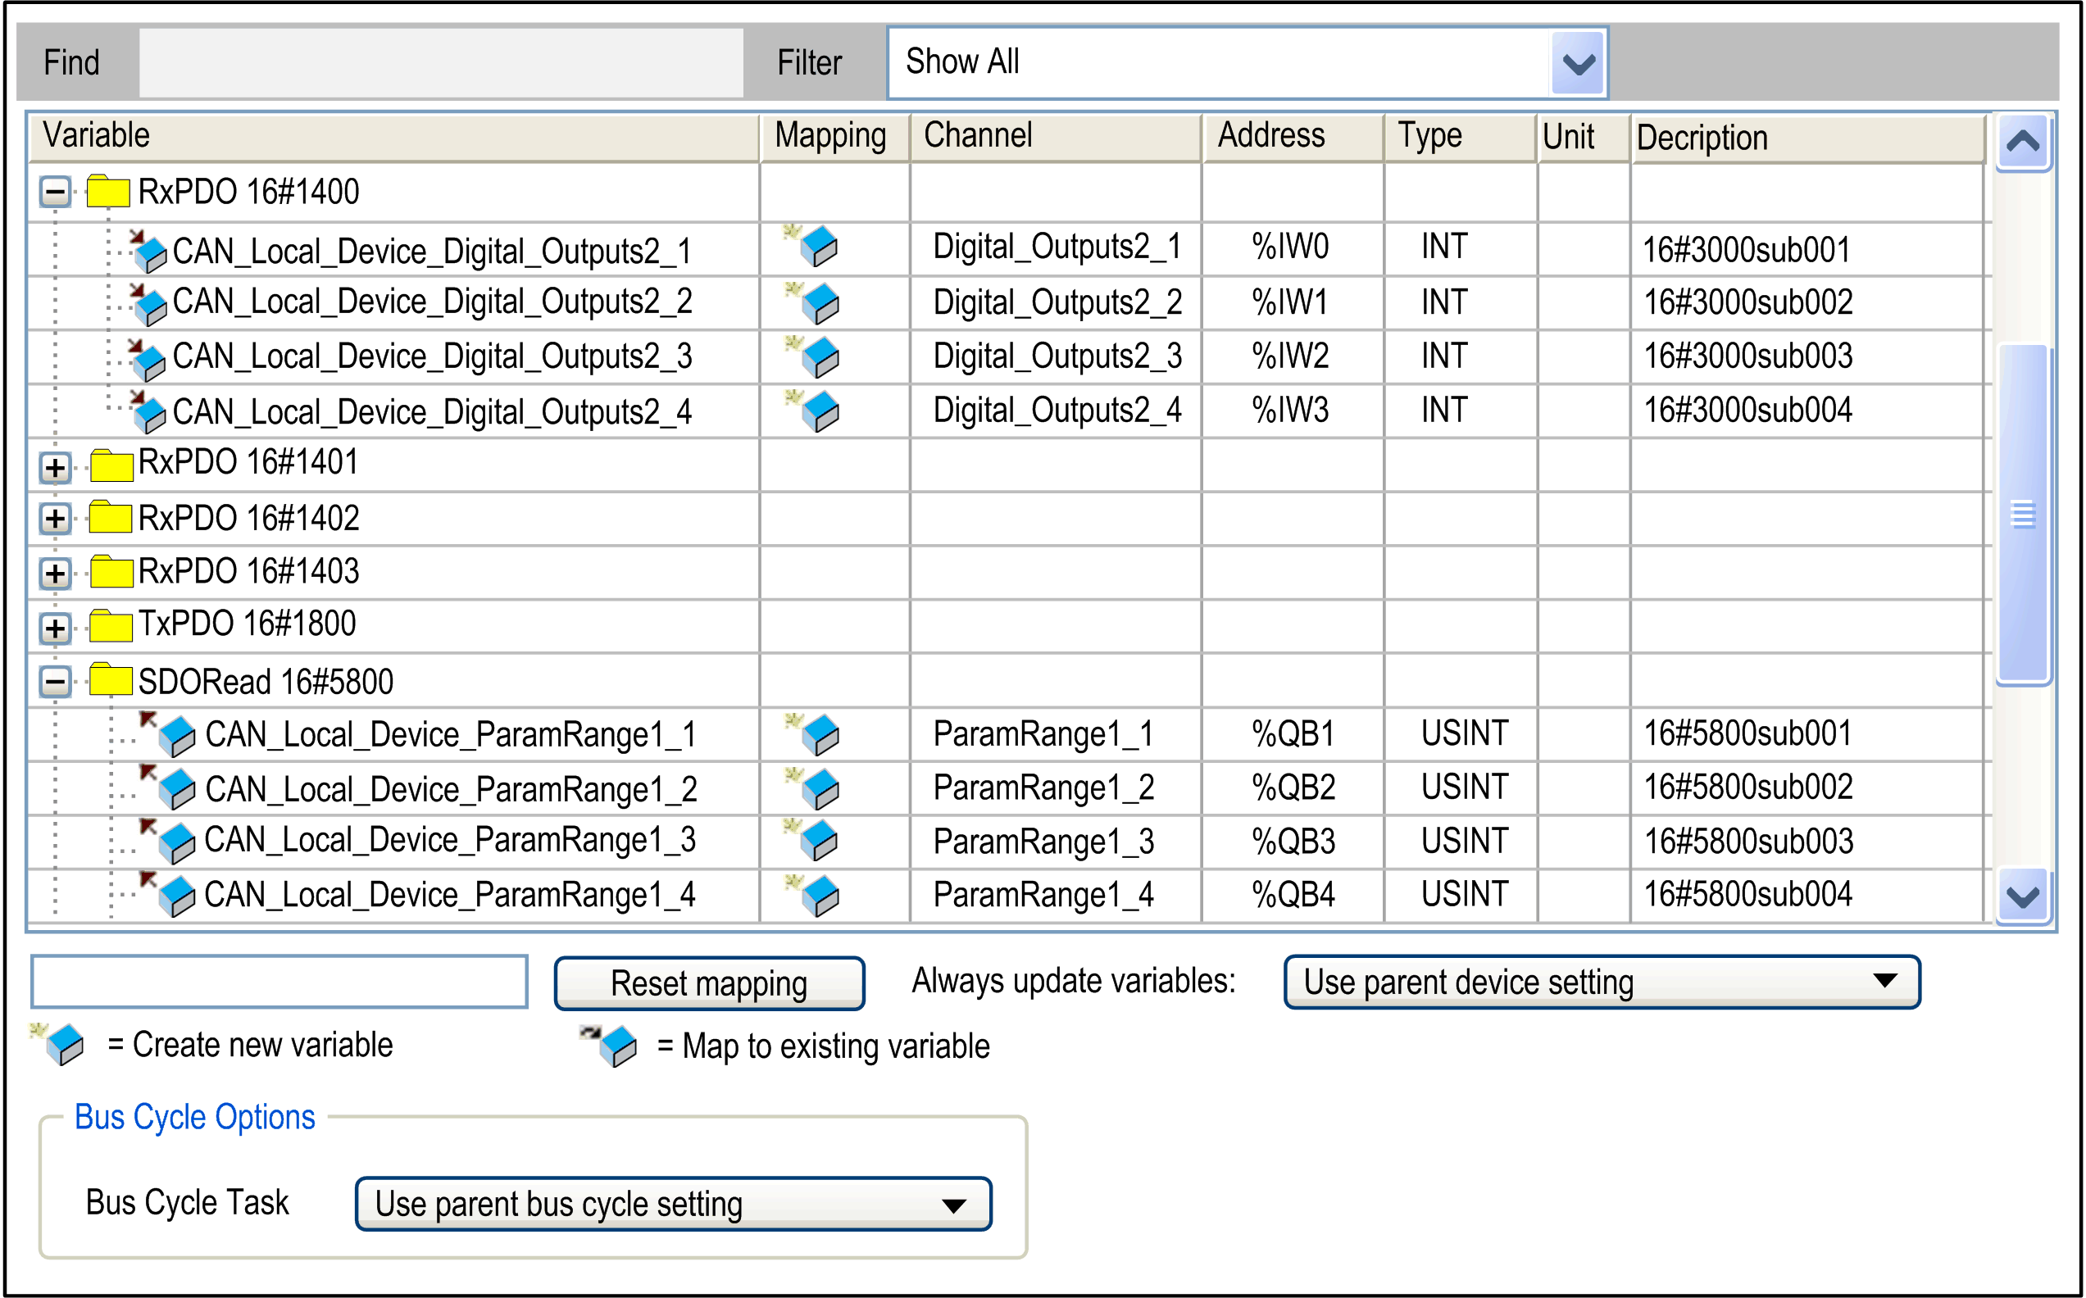This screenshot has width=2086, height=1298.
Task: Click the scroll-down arrow of the table scrollbar
Action: point(2022,894)
